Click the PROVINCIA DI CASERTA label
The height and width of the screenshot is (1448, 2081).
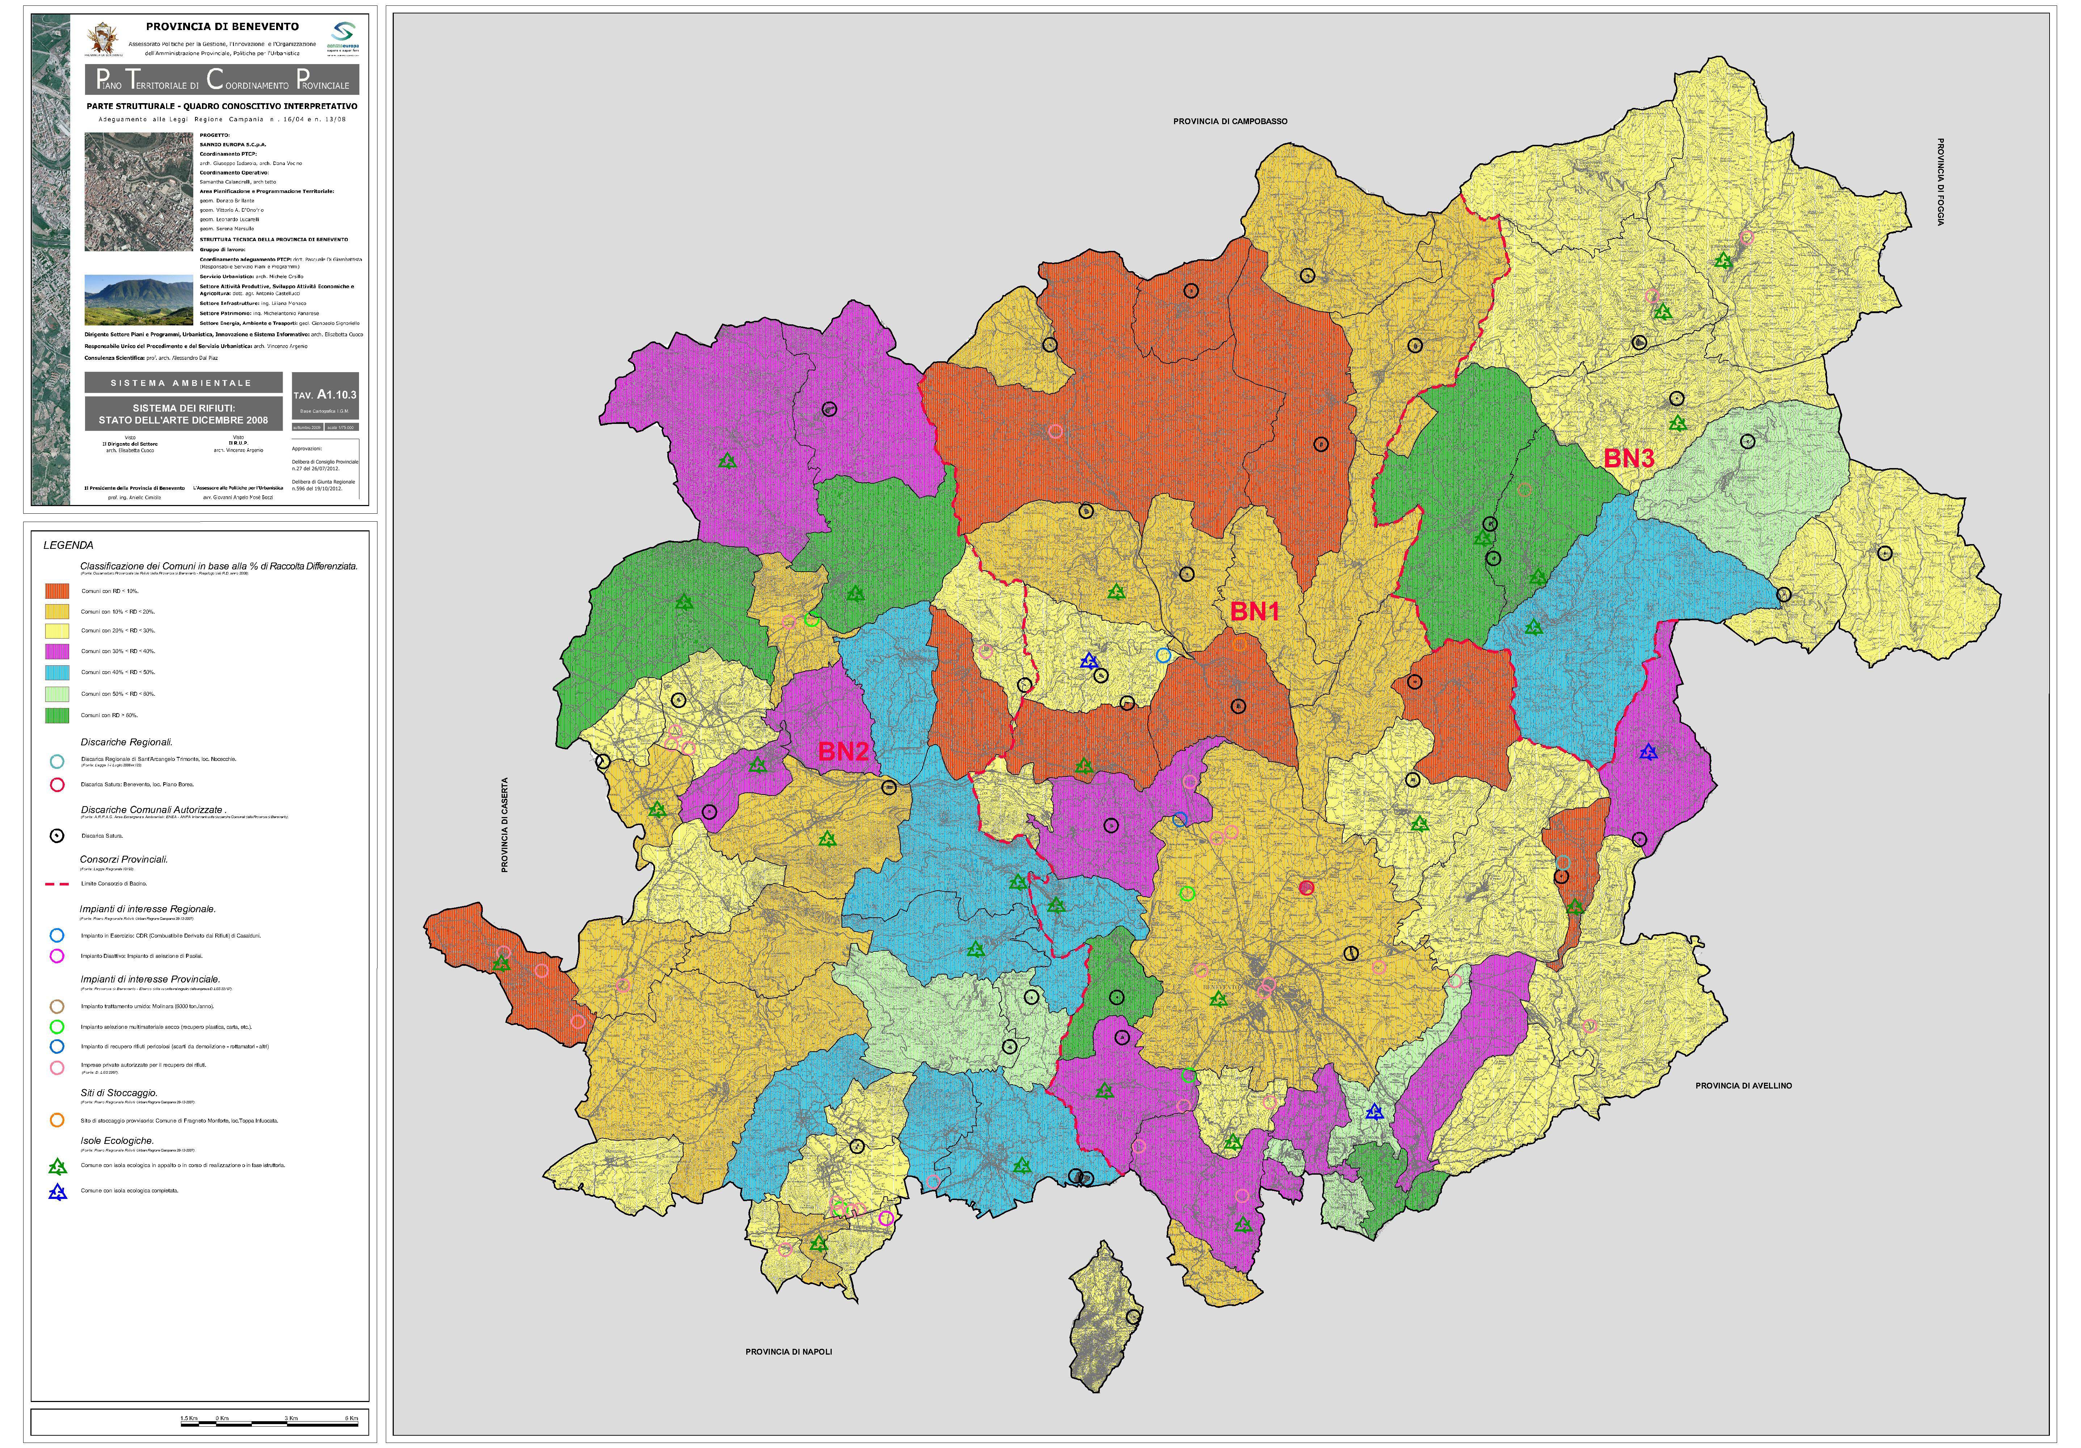coord(505,825)
